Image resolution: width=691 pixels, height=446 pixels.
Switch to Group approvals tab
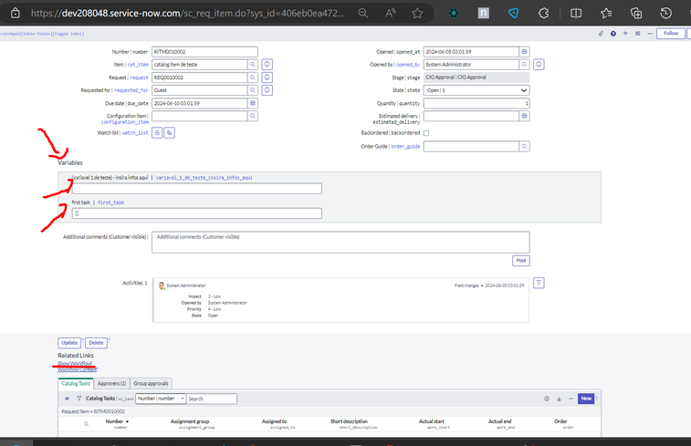tap(151, 383)
